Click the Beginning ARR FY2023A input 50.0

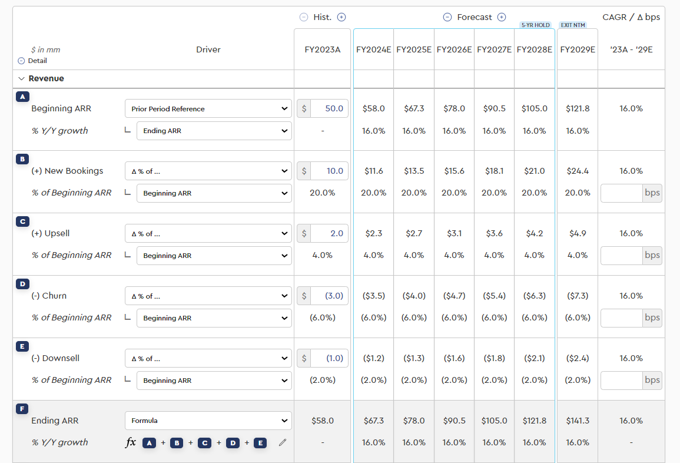coord(329,108)
